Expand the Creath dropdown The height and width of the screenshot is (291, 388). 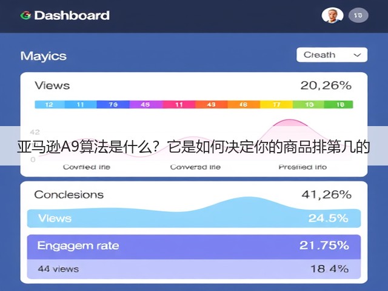(x=332, y=55)
